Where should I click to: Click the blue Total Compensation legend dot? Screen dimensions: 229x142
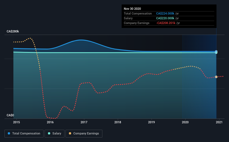pos(9,133)
